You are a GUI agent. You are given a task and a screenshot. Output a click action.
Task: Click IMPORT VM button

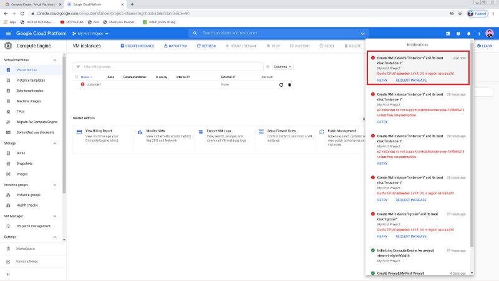click(175, 46)
